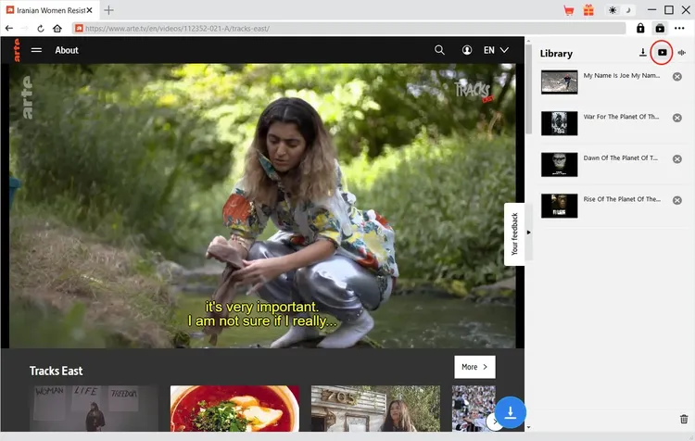
Task: Switch to the audio library icon
Action: (x=681, y=53)
